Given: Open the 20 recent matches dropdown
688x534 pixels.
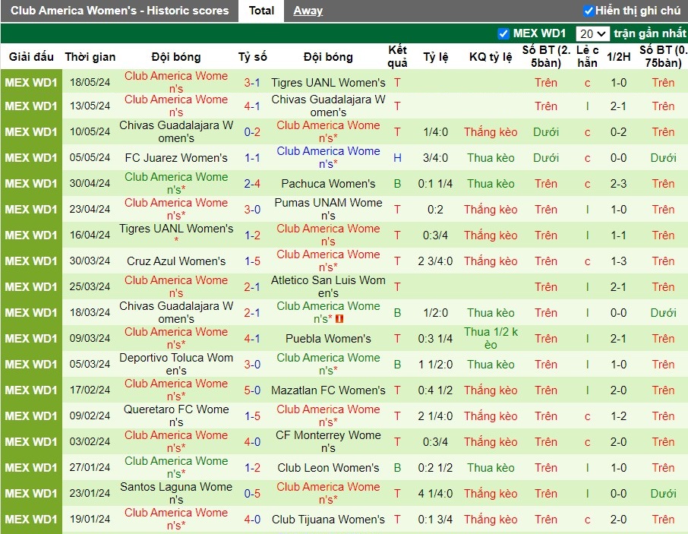Looking at the screenshot, I should 593,33.
